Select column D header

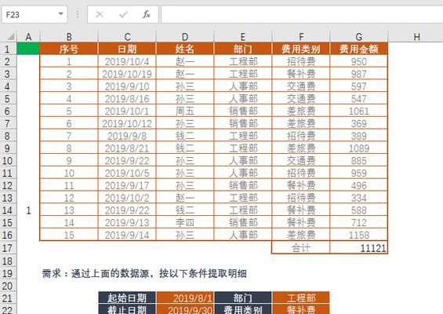click(x=185, y=37)
